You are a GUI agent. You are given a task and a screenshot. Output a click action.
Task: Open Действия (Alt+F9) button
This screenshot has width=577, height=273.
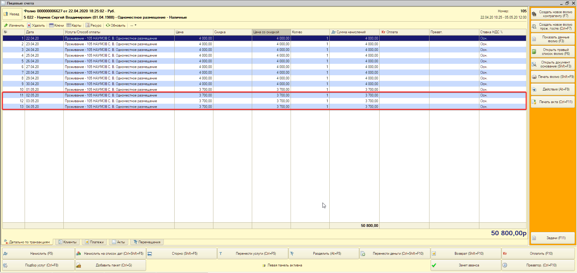553,89
